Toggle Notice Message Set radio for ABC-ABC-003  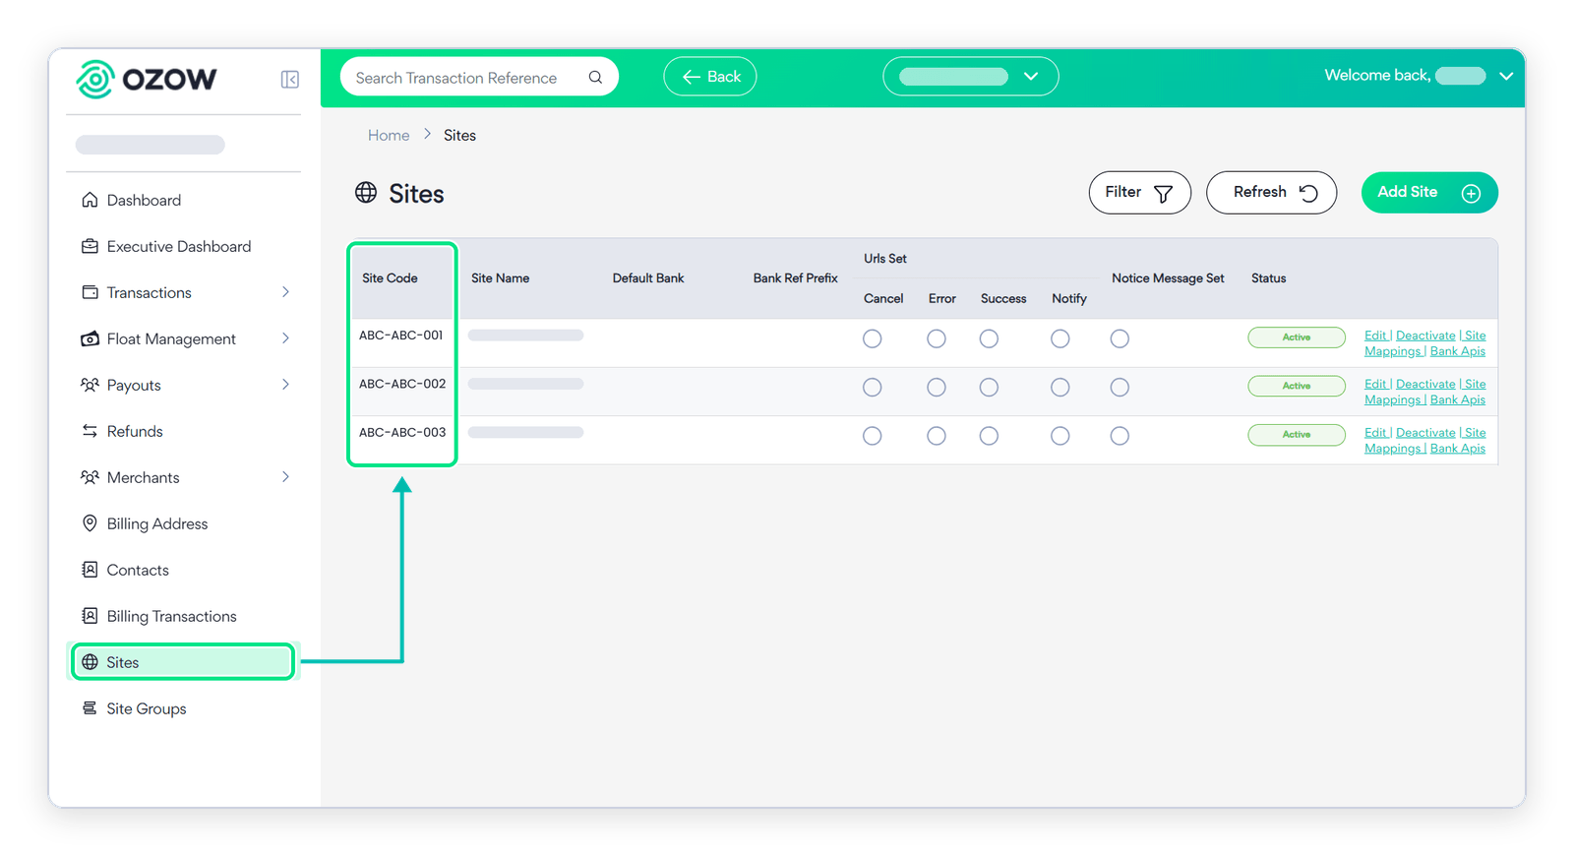(1120, 436)
